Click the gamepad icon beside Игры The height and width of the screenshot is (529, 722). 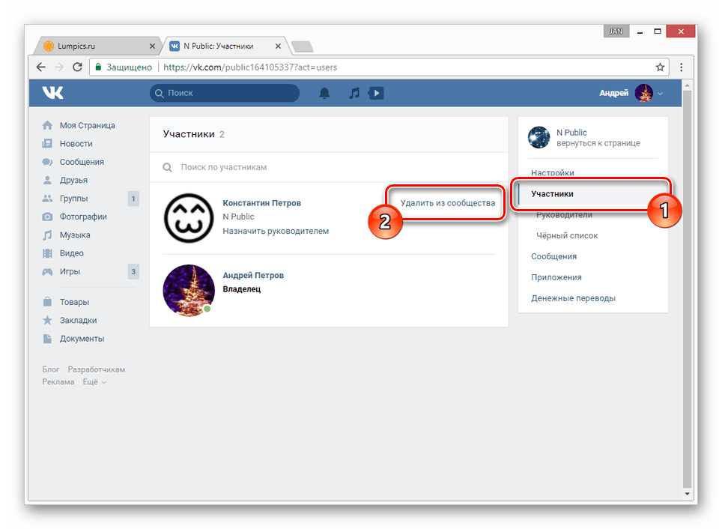pos(47,271)
